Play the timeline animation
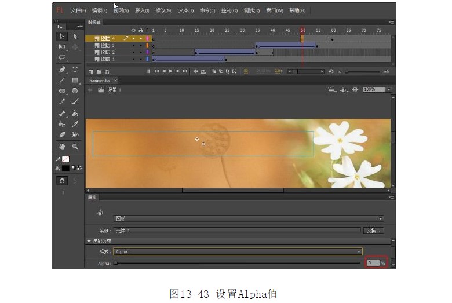 tap(170, 71)
